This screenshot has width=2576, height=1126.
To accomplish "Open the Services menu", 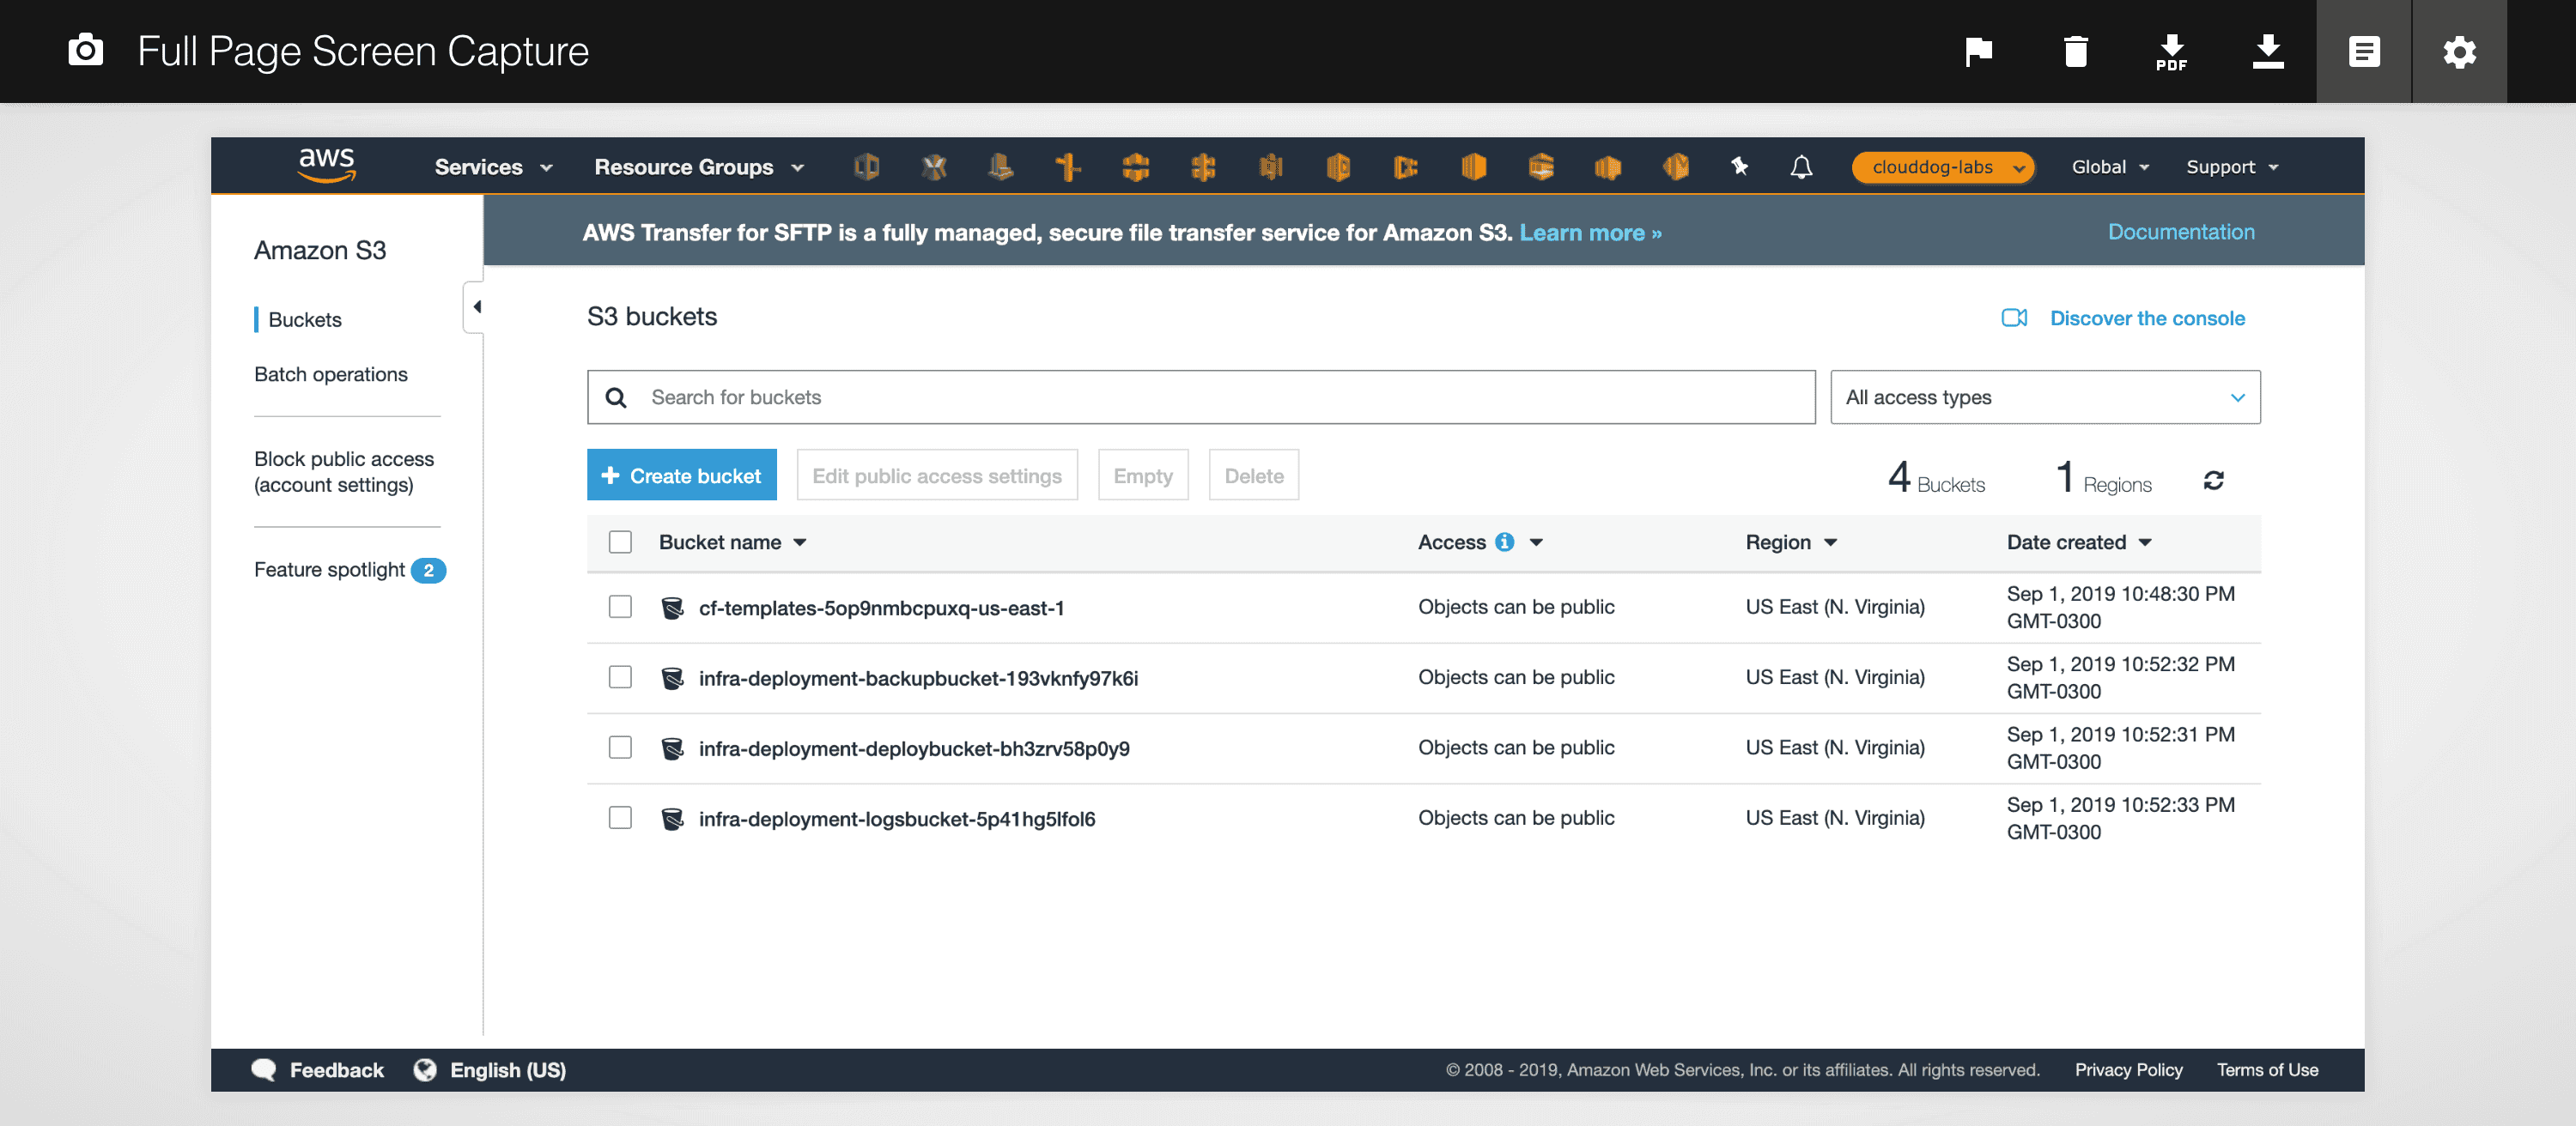I will point(492,166).
